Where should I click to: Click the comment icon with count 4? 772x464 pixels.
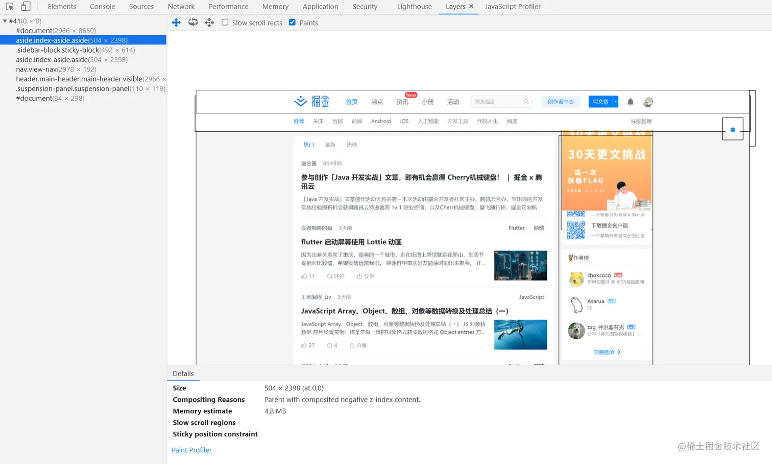pos(330,345)
